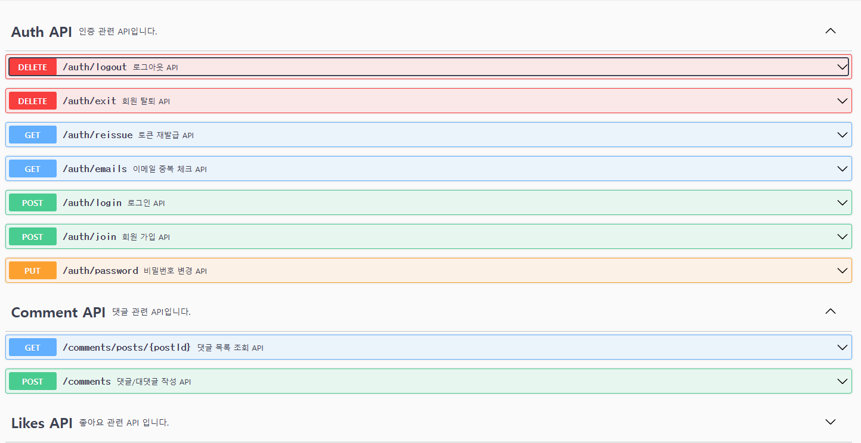Viewport: 861px width, 443px height.
Task: Collapse the Auth API section chevron
Action: coord(830,31)
